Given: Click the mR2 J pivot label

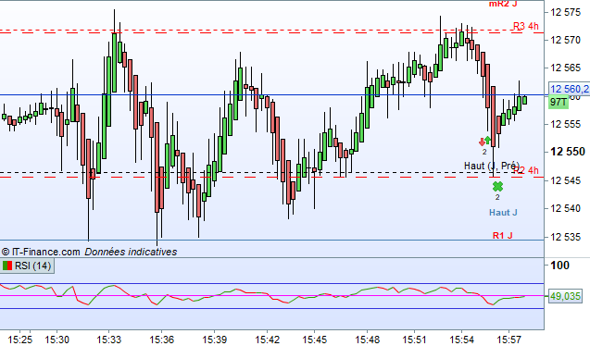Looking at the screenshot, I should tap(503, 4).
